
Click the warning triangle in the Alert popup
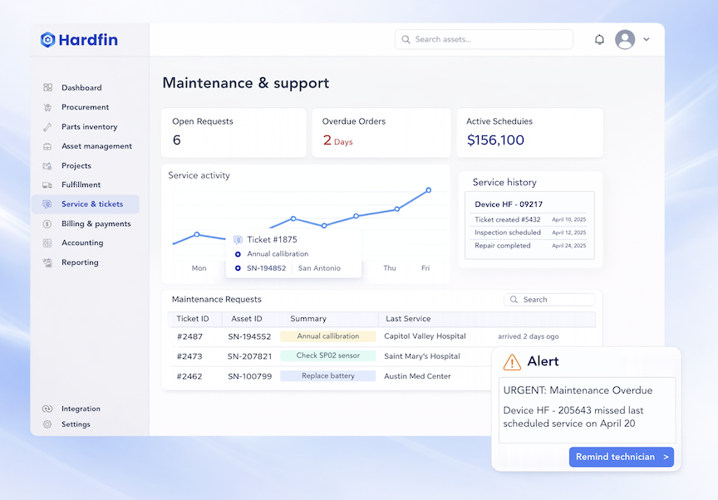[511, 361]
